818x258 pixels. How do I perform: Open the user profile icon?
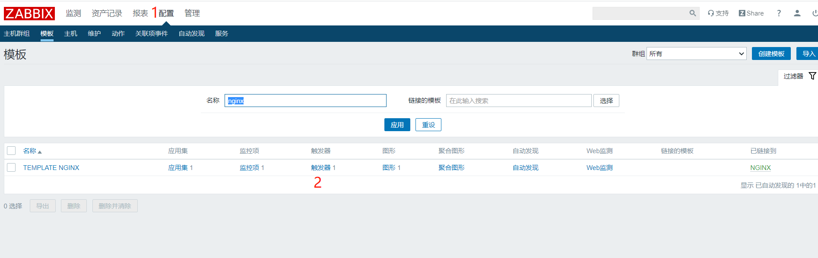(x=797, y=13)
